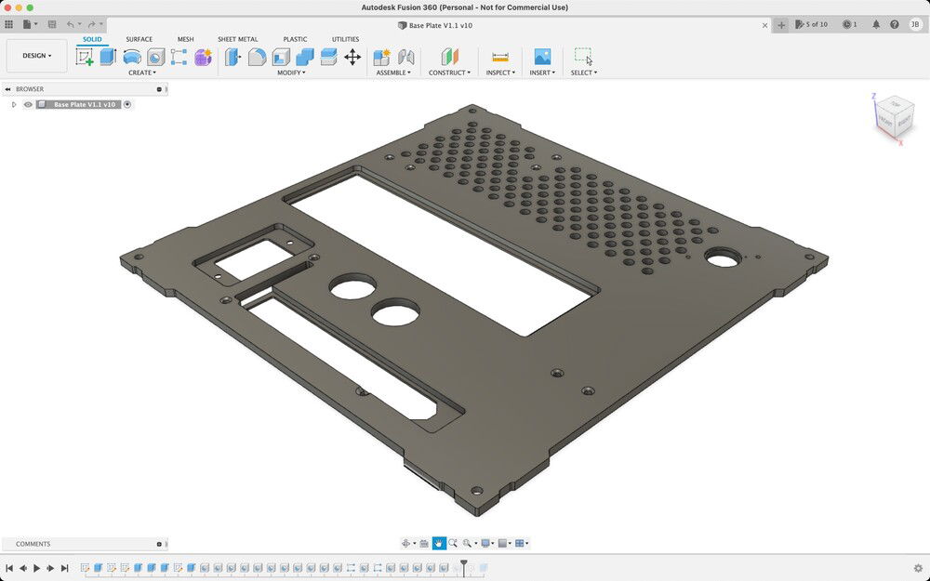Switch to the Sheet Metal tab
930x581 pixels.
click(238, 39)
